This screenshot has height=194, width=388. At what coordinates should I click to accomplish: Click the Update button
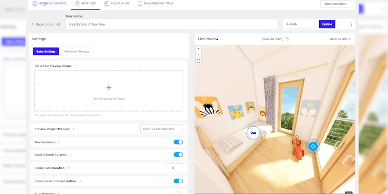point(327,24)
